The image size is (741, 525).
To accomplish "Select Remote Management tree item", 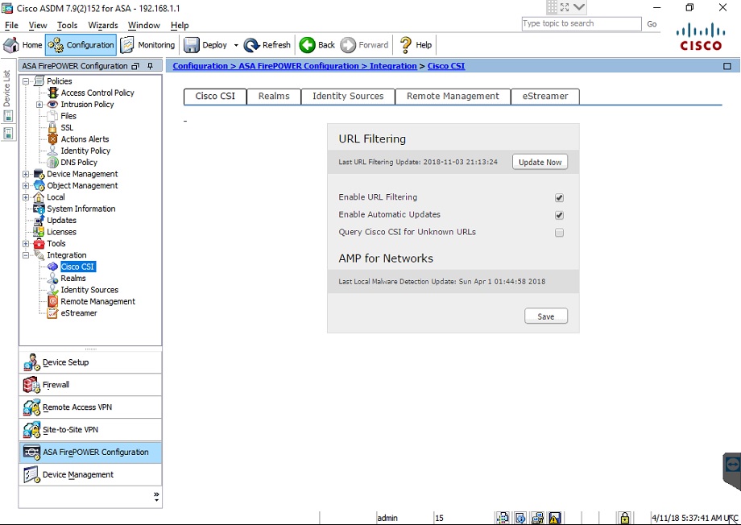I will pos(97,301).
